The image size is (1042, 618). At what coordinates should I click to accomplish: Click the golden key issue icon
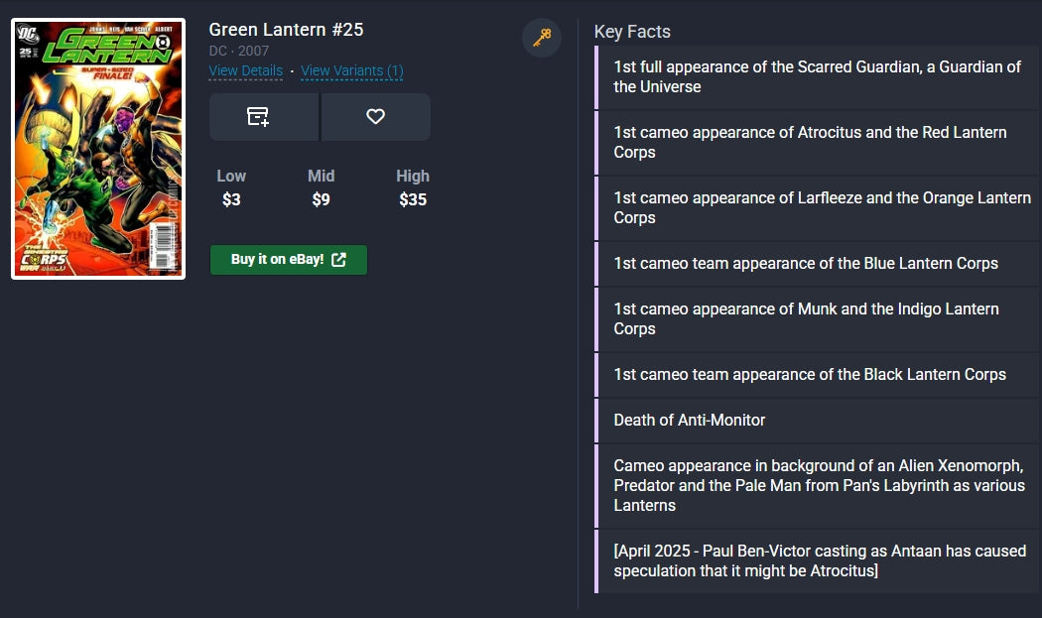pos(542,38)
